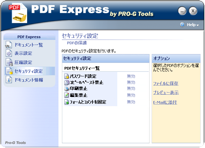Image resolution: width=205 pixels, height=148 pixels.
Task: Click the セキュリティ設定 panel header bar
Action: 106,58
